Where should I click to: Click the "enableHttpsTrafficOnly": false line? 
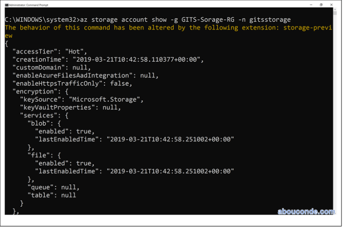(73, 84)
